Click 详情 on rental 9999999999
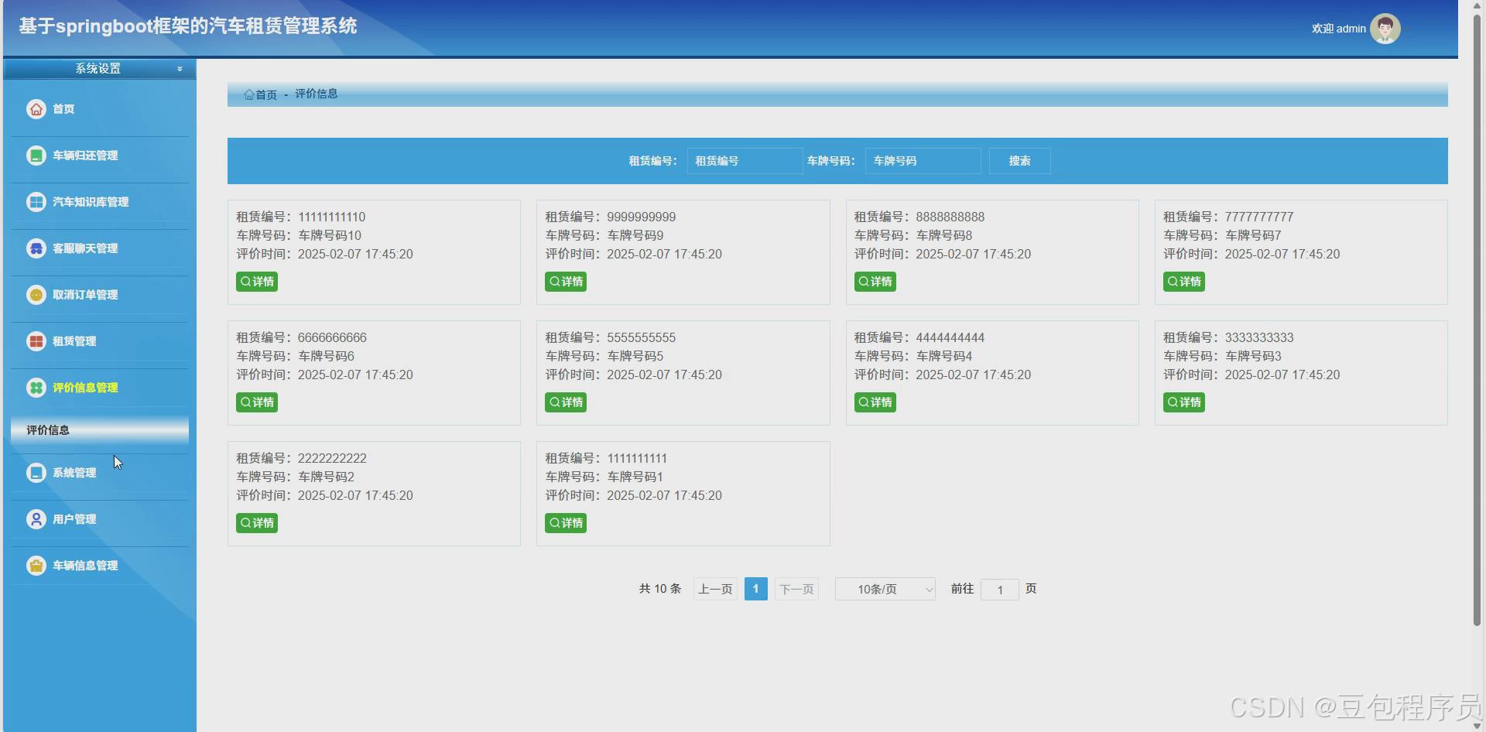The height and width of the screenshot is (732, 1486). coord(565,282)
